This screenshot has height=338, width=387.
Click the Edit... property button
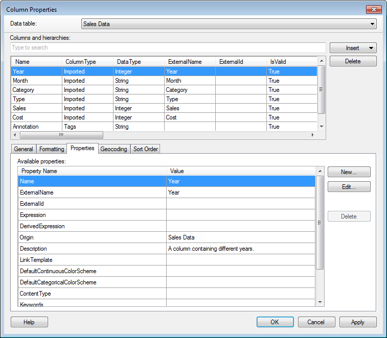click(x=349, y=187)
